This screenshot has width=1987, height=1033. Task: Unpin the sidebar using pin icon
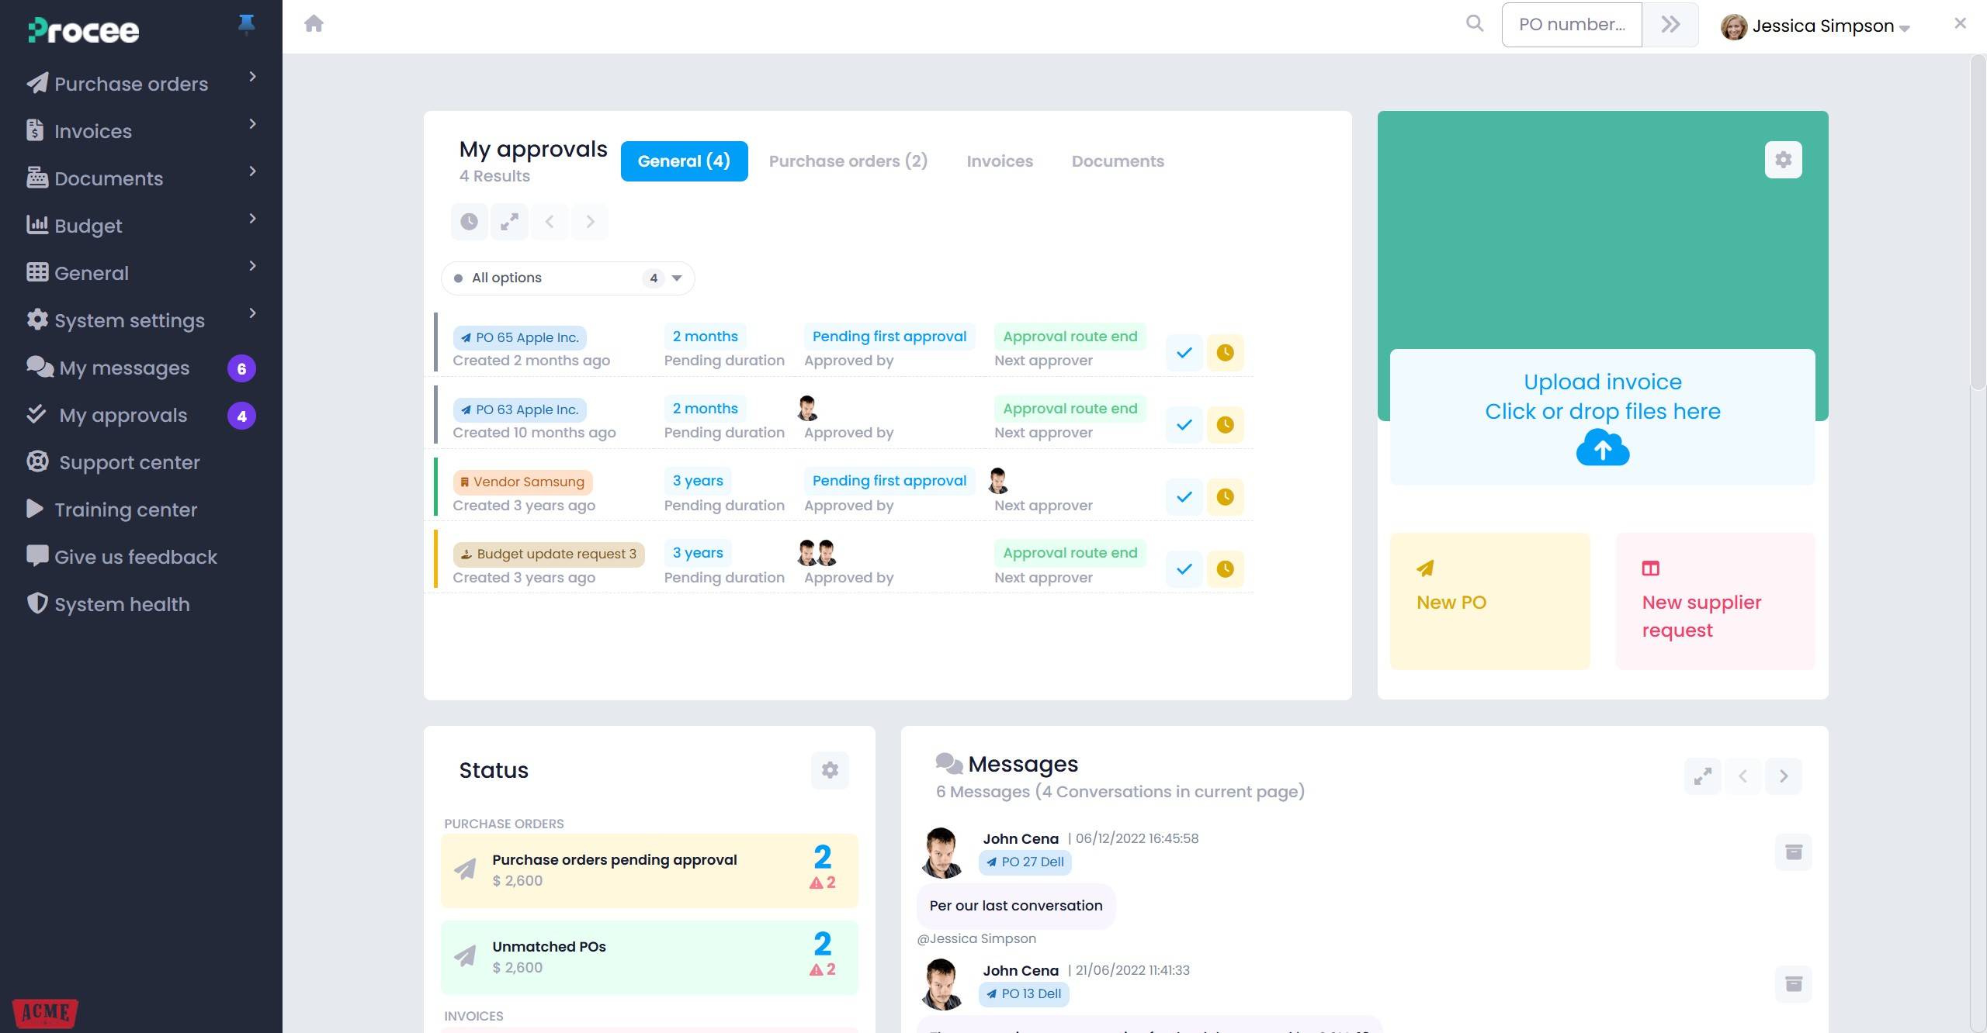pyautogui.click(x=246, y=25)
